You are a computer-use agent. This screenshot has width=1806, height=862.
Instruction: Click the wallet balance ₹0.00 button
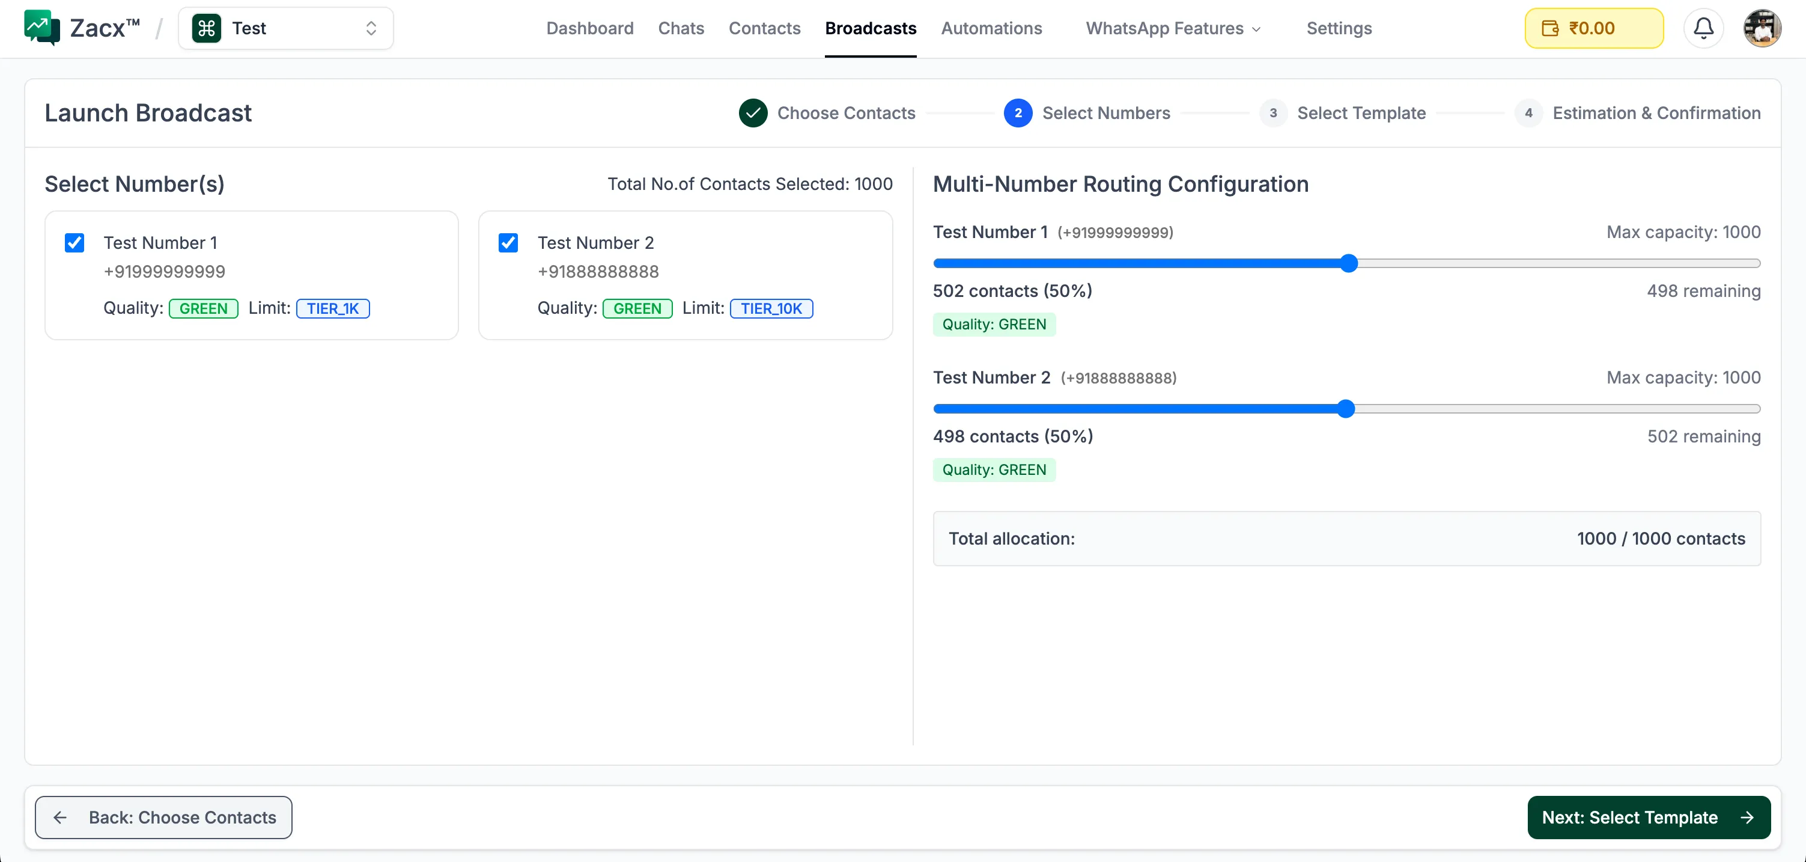click(x=1593, y=28)
